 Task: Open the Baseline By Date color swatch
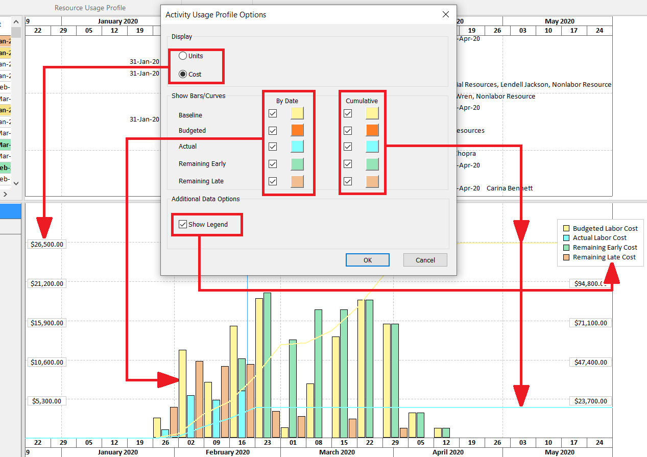(x=297, y=113)
